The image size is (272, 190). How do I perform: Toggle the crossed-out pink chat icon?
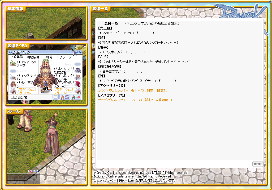pyautogui.click(x=30, y=171)
